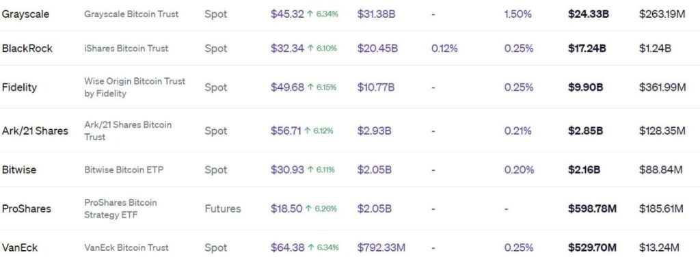Click the green arrow beside VanEck's $64.38 price

(x=311, y=247)
